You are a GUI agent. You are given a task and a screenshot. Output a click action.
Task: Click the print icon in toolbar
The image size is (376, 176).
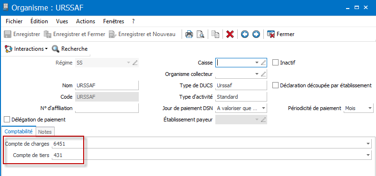[189, 34]
